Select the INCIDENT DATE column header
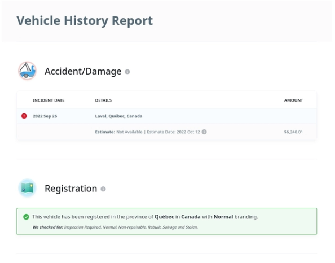335x263 pixels. (x=49, y=100)
